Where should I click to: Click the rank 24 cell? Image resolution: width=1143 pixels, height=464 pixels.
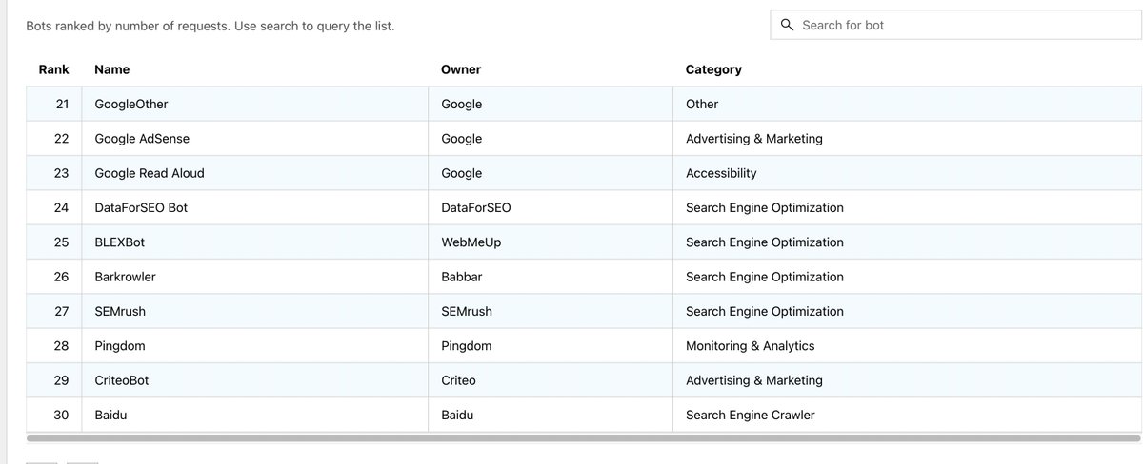54,207
